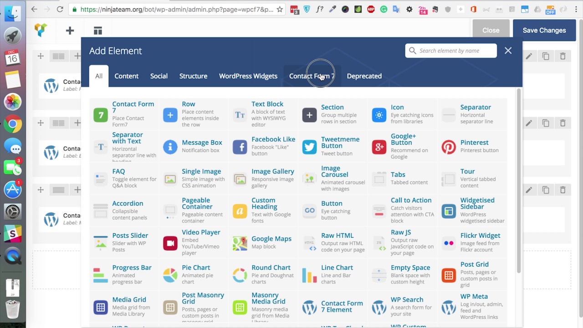Screen dimensions: 583x328
Task: Click the gray Close button
Action: pos(491,30)
